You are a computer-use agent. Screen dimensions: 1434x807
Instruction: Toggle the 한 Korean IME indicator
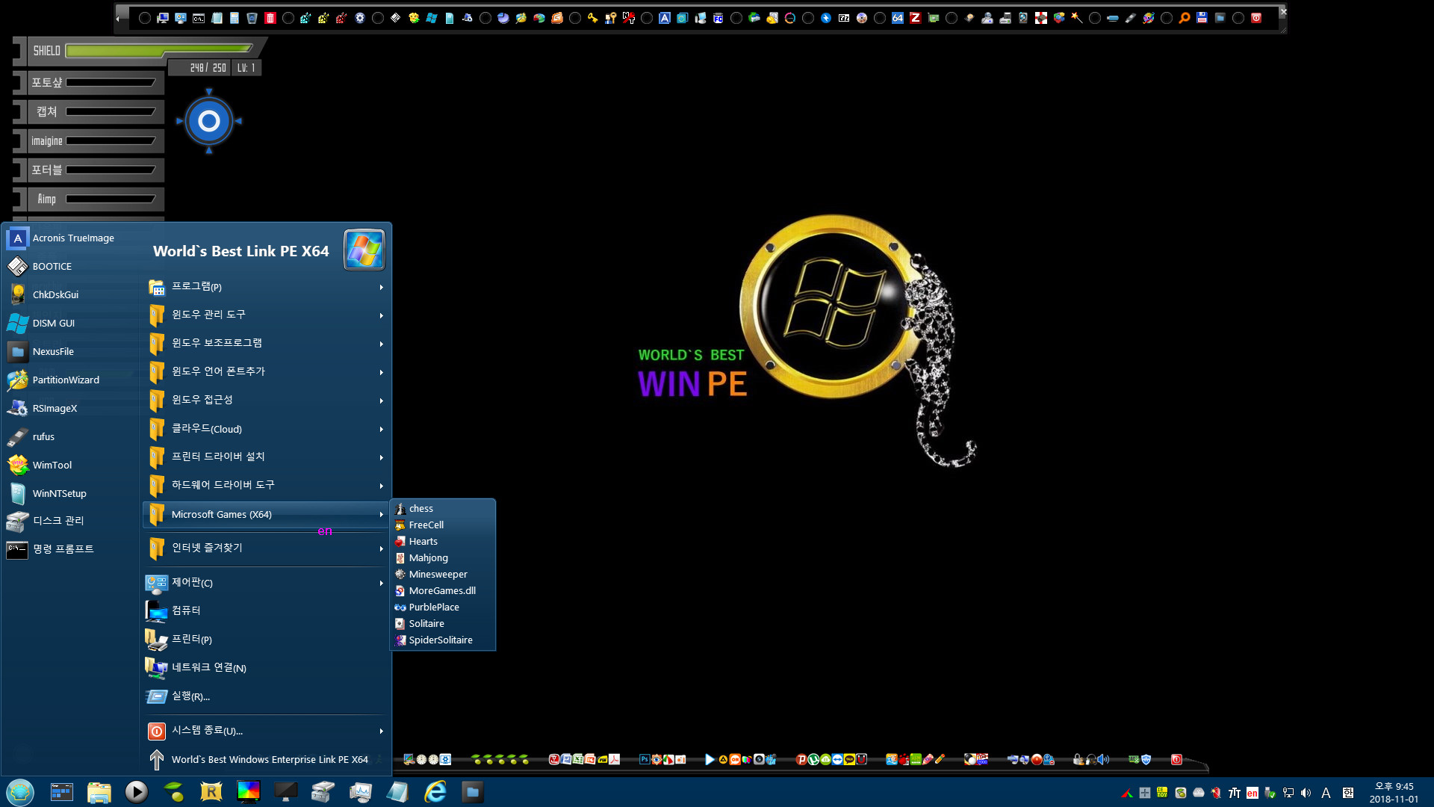[1347, 793]
